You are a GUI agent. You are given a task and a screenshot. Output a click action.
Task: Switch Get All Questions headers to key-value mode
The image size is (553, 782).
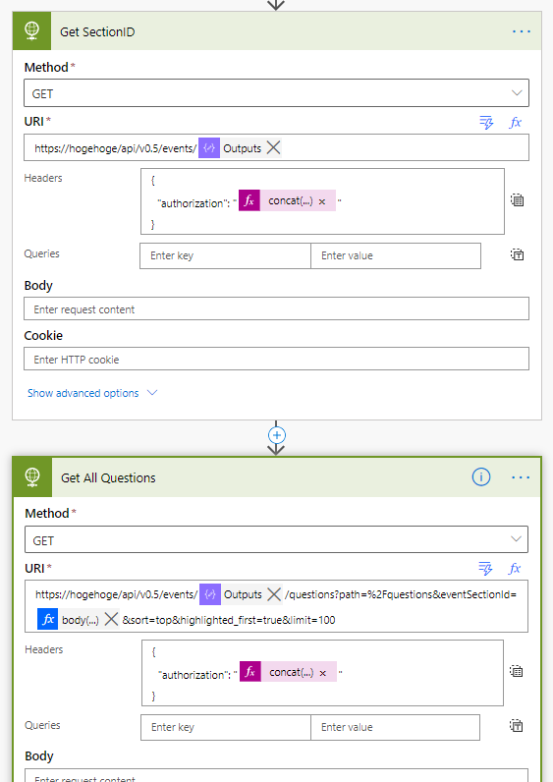(x=516, y=671)
